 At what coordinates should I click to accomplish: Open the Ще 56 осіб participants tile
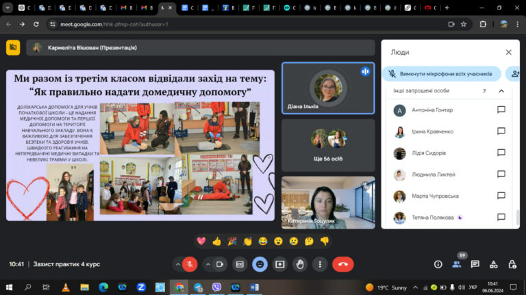(x=328, y=145)
